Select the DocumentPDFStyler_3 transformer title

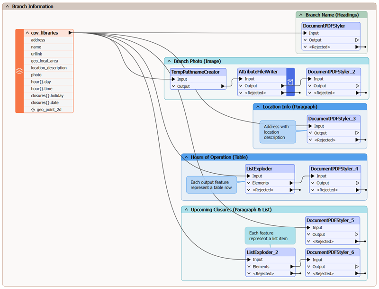click(332, 119)
